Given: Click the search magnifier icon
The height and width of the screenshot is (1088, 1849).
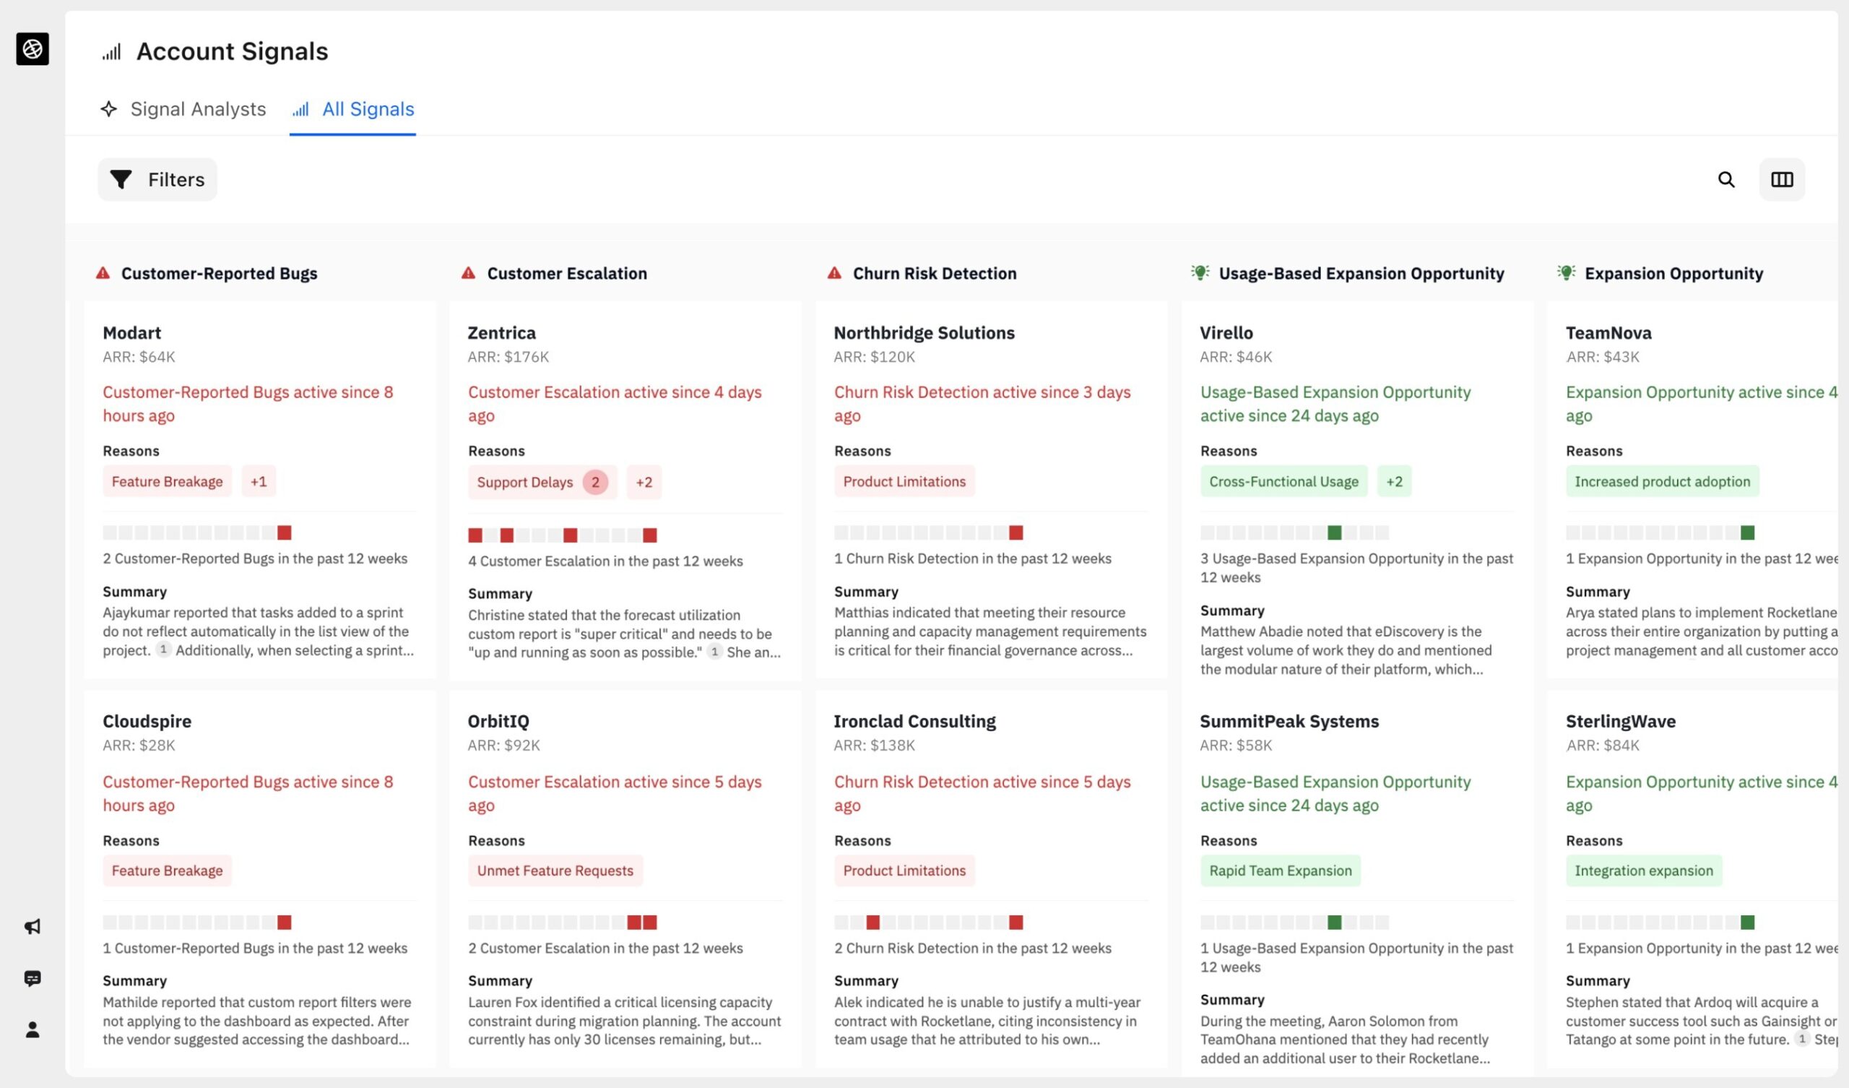Looking at the screenshot, I should (x=1725, y=180).
